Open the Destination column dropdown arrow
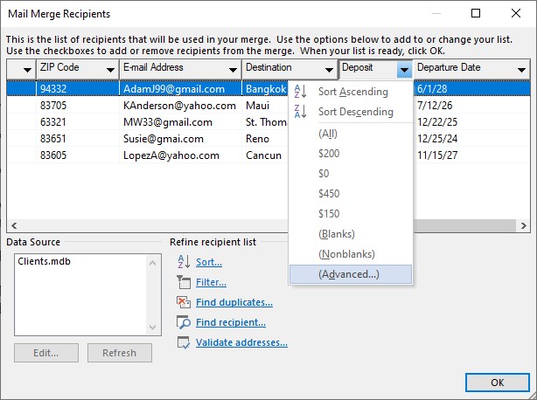This screenshot has height=400, width=537. [x=329, y=70]
